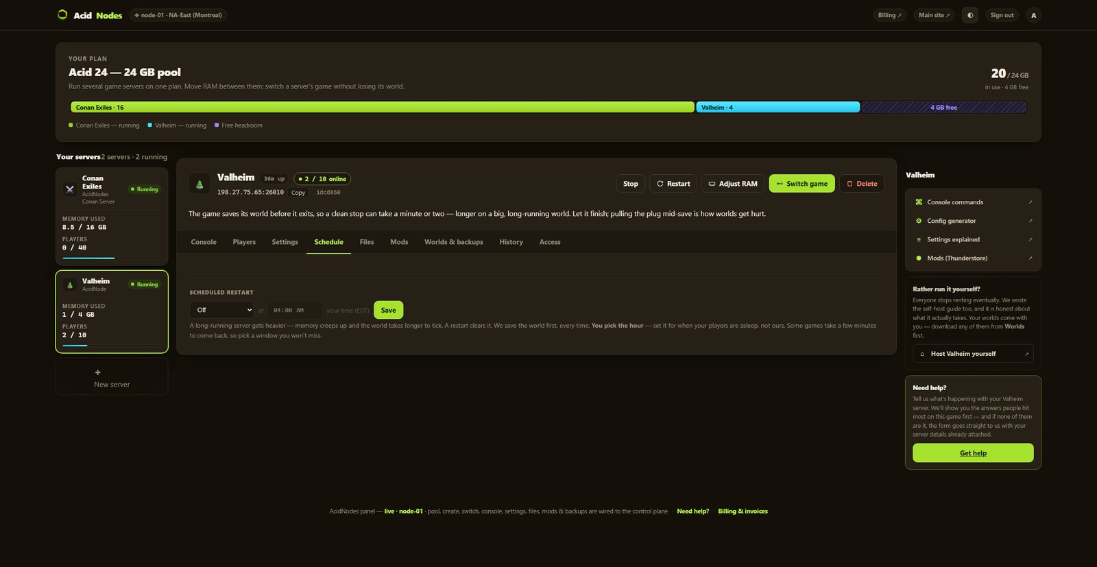The image size is (1097, 567).
Task: Open the Settings explained guide
Action: pyautogui.click(x=973, y=239)
